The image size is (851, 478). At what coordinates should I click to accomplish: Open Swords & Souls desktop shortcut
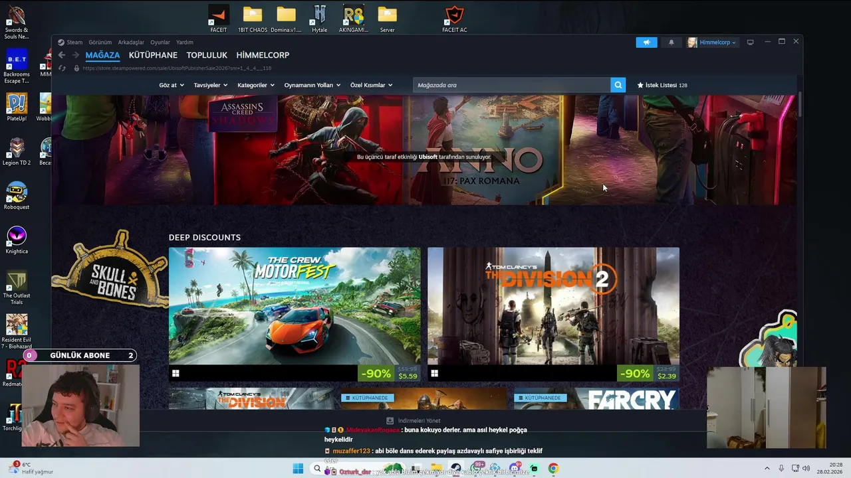17,23
